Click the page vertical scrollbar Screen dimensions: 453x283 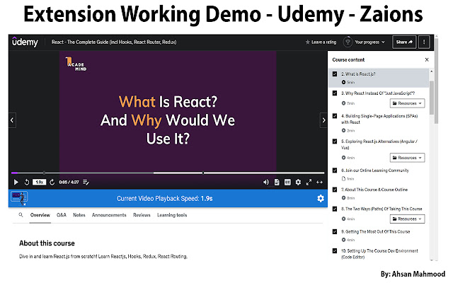(x=436, y=81)
